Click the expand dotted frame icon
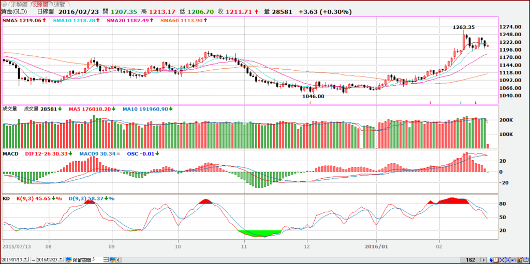The height and width of the screenshot is (264, 530). click(508, 260)
